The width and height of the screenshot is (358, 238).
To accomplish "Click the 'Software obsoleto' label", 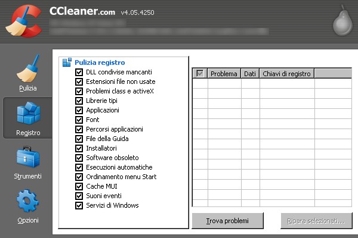I will click(112, 158).
